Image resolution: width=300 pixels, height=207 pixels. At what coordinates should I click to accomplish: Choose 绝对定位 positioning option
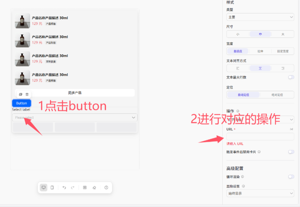point(277,95)
